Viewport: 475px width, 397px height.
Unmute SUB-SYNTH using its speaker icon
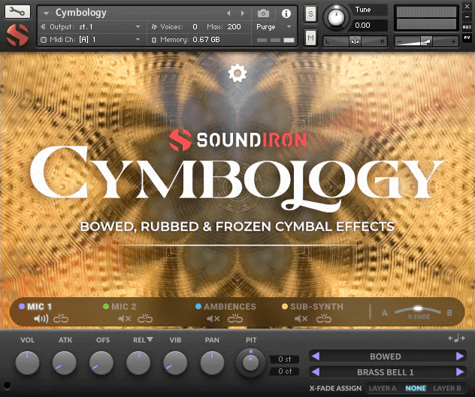pyautogui.click(x=301, y=319)
